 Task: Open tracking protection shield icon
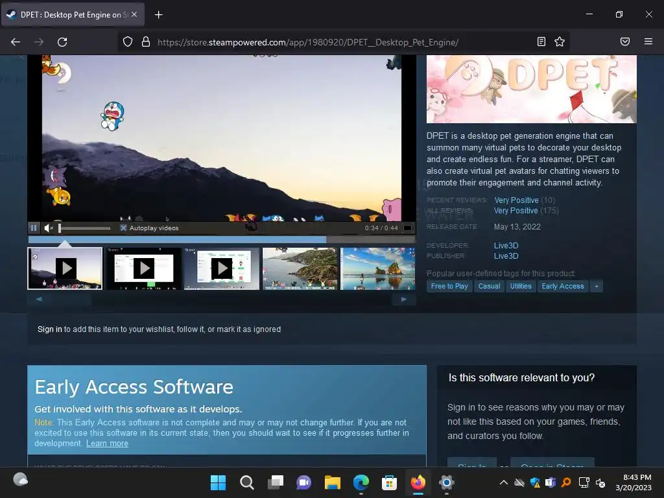(128, 41)
